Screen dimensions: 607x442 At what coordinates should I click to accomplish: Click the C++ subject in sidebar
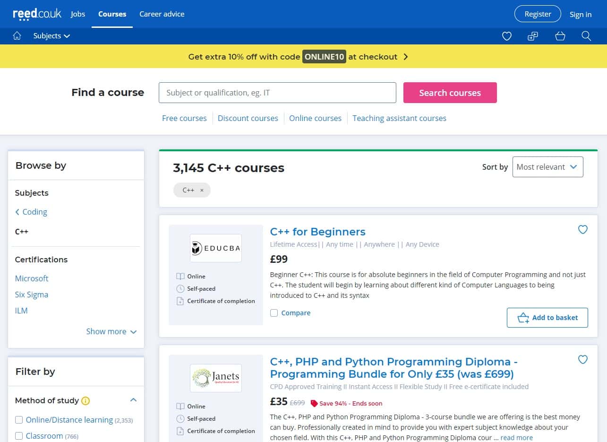pos(22,232)
